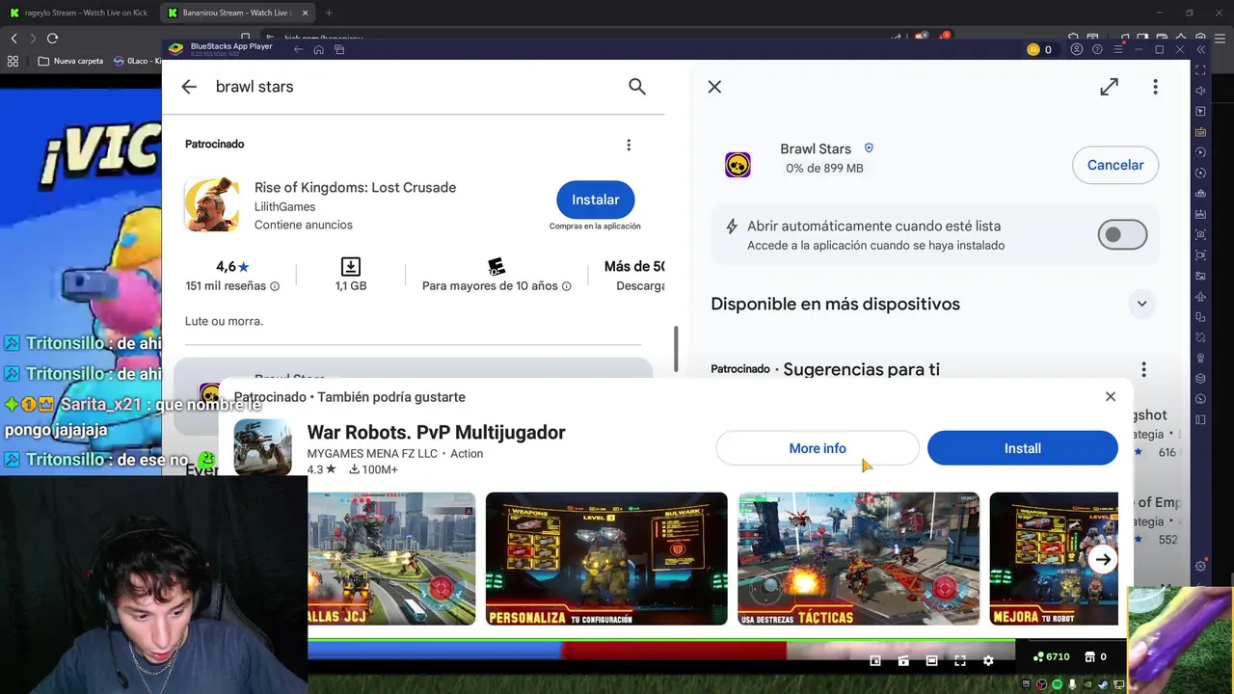Open the Rise of Kingdoms app icon
The width and height of the screenshot is (1234, 694).
pos(212,204)
